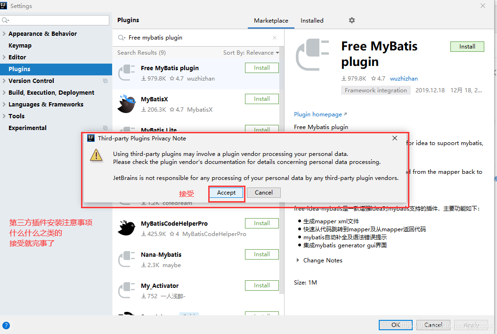The width and height of the screenshot is (497, 334).
Task: Cancel the privacy note dialog
Action: pos(264,193)
